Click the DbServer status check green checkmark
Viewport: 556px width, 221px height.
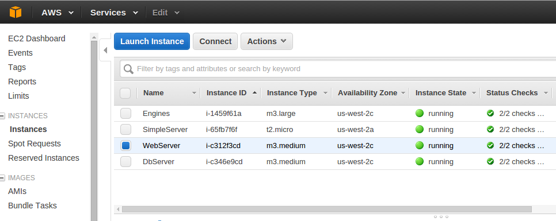(490, 161)
